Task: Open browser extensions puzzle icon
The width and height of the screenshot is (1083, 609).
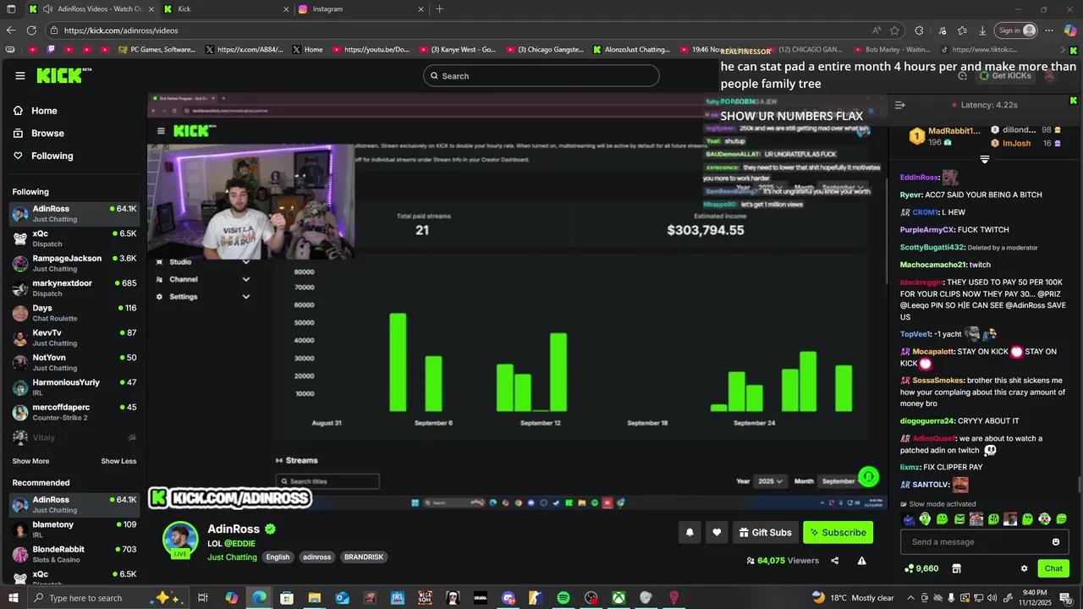Action: point(919,30)
